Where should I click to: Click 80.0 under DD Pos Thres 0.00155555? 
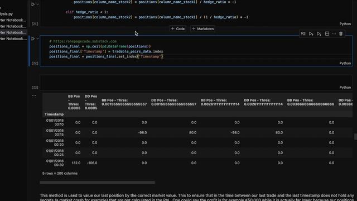[192, 132]
